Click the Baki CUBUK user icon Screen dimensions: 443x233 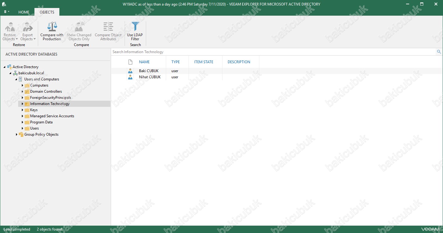coord(130,71)
